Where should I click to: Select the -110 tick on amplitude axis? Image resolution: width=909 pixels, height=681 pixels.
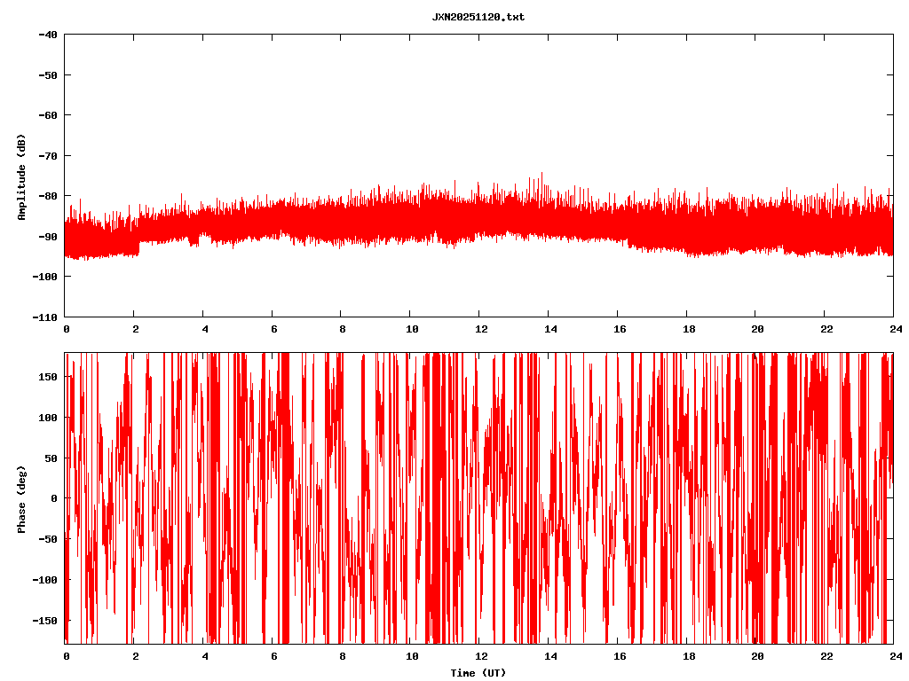(x=45, y=317)
